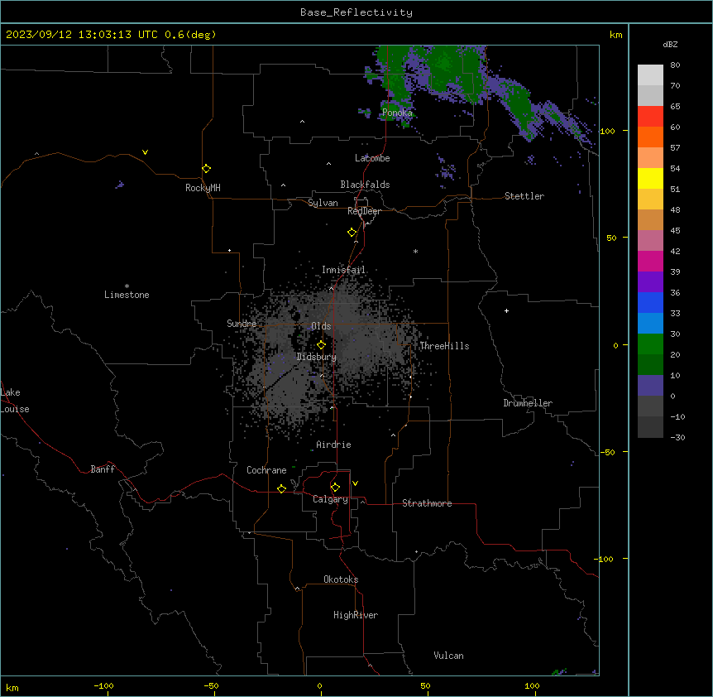Click the magenta 42-39 dBZ legend swatch
The width and height of the screenshot is (713, 697).
pos(650,261)
